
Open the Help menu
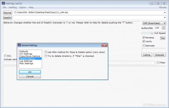coord(31,7)
